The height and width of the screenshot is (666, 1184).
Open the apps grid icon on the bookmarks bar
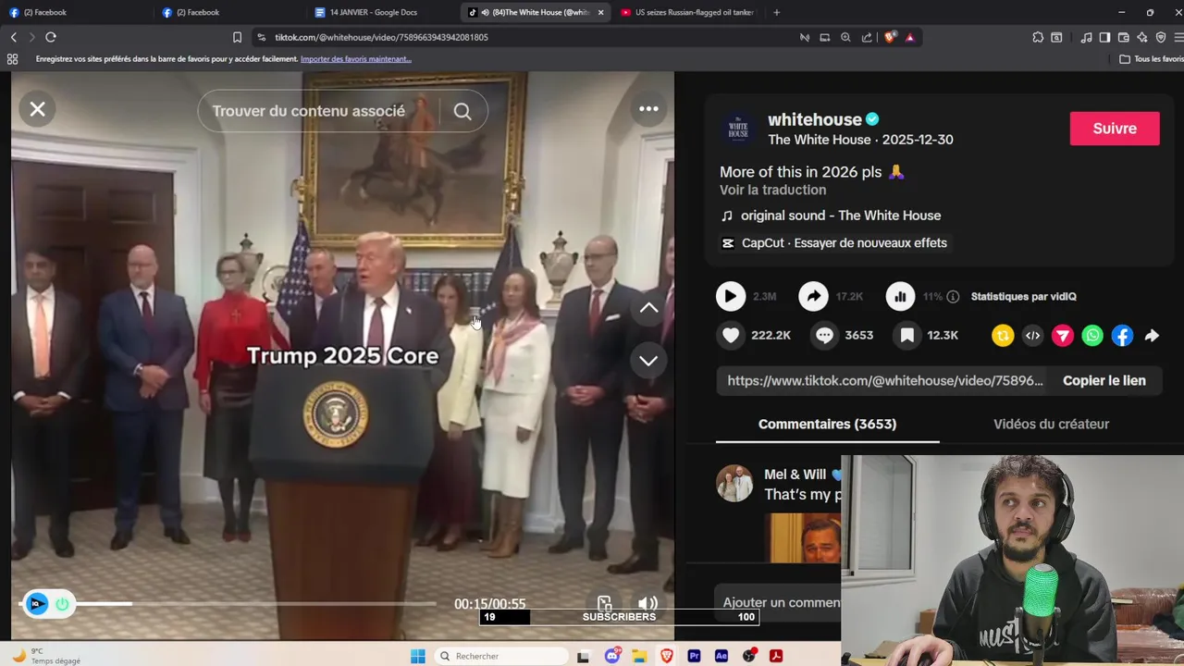pyautogui.click(x=12, y=59)
